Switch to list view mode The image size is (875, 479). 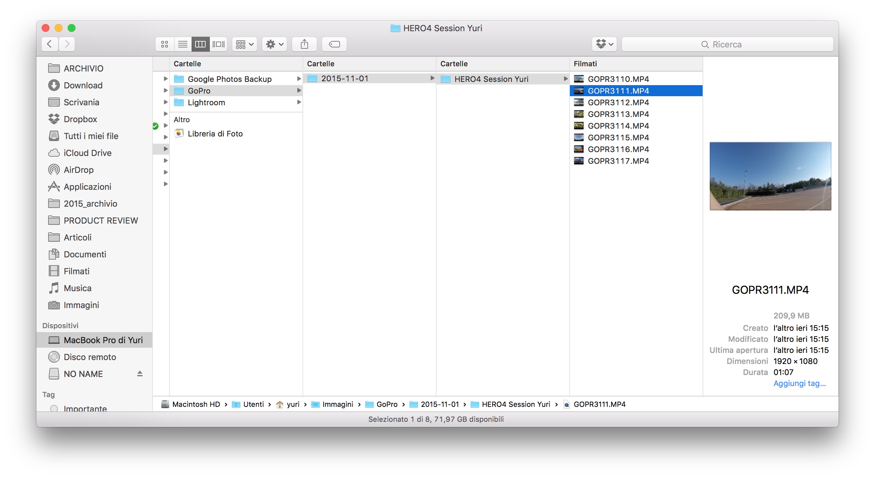(182, 44)
